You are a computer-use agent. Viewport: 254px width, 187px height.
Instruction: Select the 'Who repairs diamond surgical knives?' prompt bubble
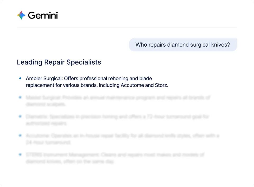click(x=183, y=45)
